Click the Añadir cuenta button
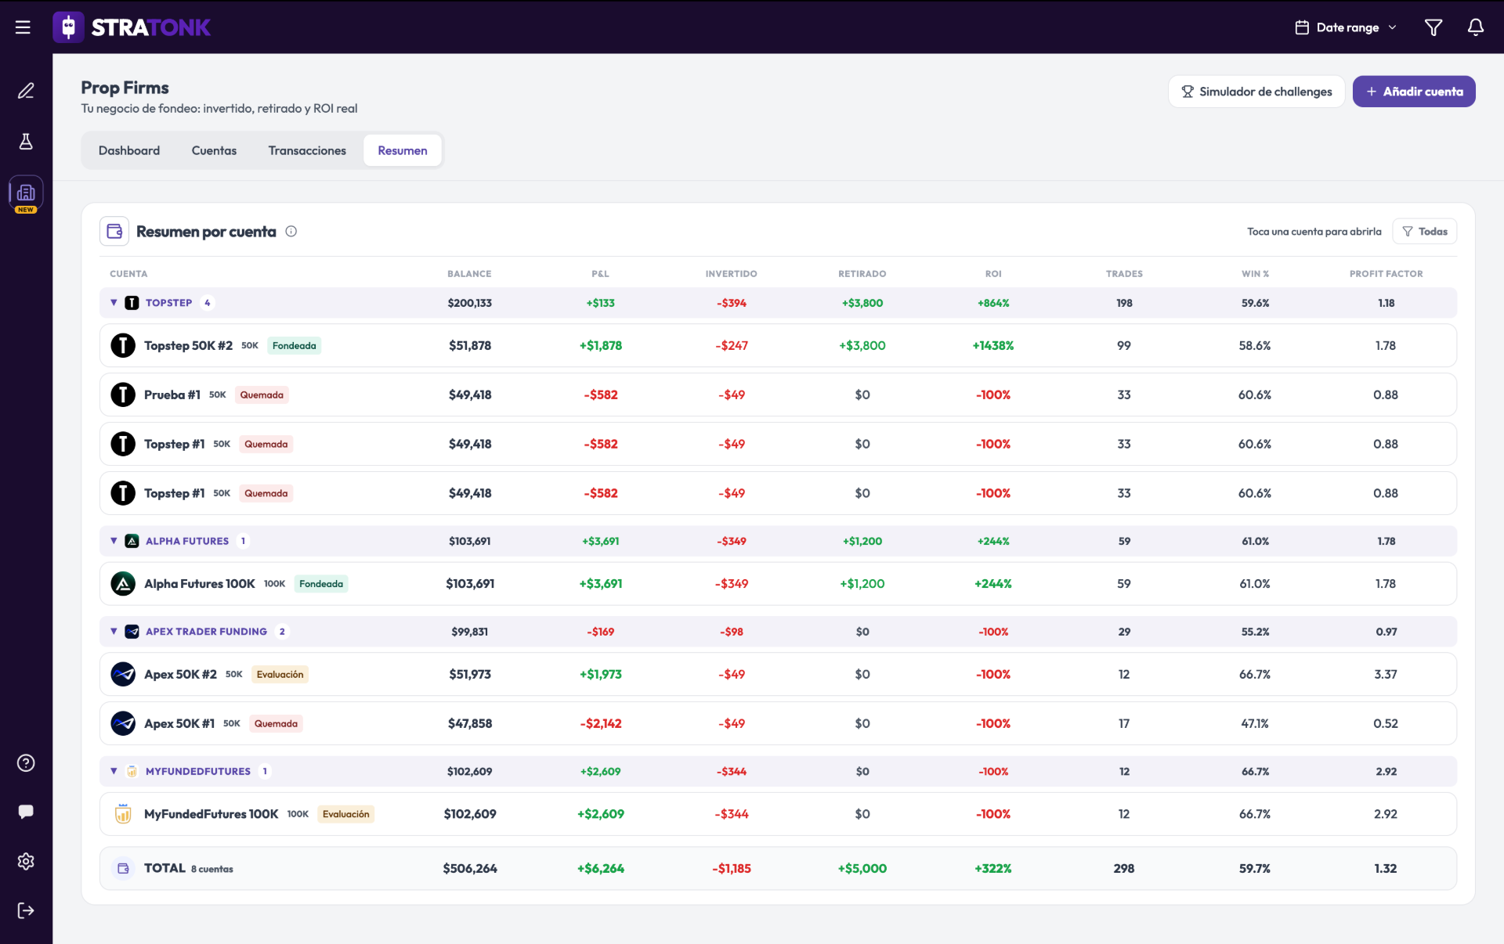1504x944 pixels. (1413, 92)
